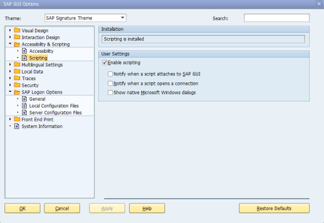324x223 pixels.
Task: Click the OK button
Action: click(23, 208)
